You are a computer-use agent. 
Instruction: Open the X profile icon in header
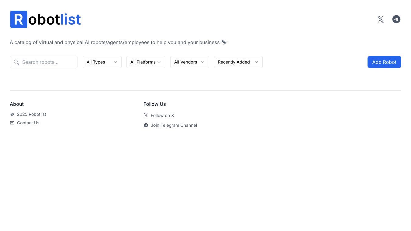(x=381, y=19)
